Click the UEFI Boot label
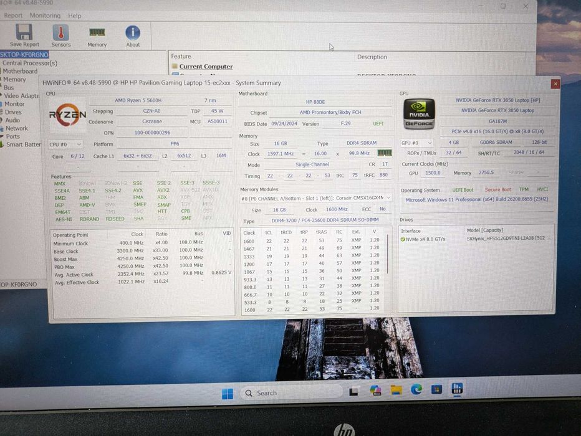Screen dimensions: 581x436 tap(463, 190)
